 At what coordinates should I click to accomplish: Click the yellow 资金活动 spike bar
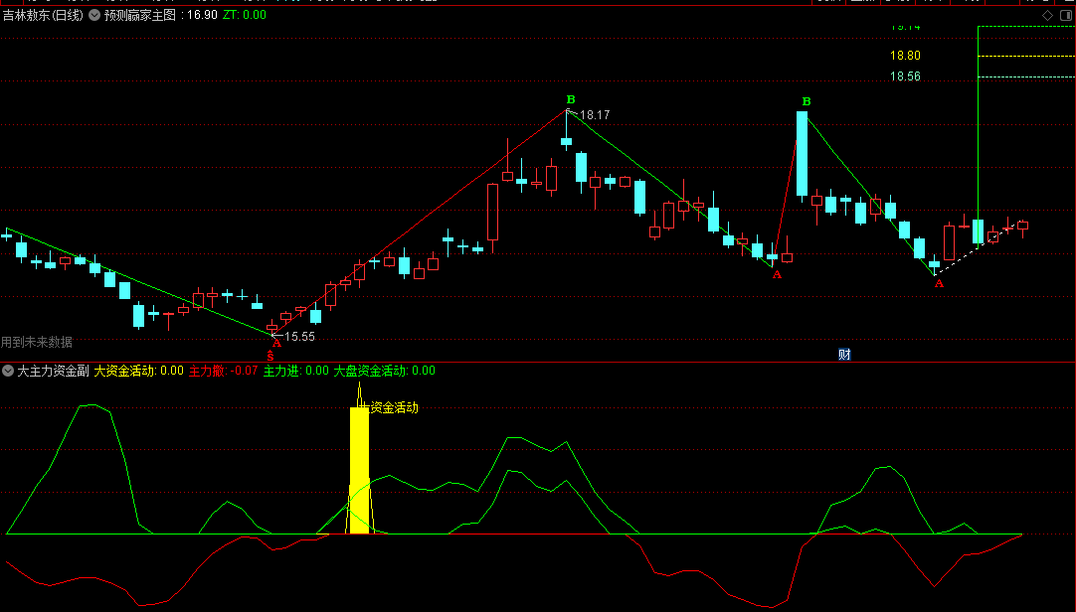point(359,471)
